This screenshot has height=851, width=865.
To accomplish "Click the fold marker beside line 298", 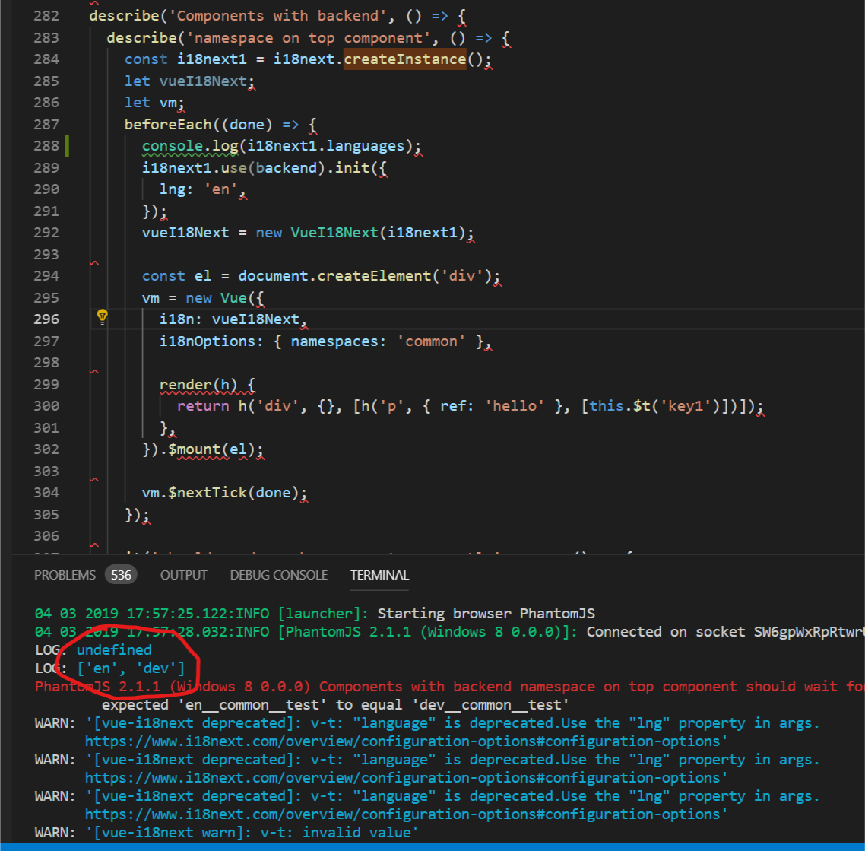I will pos(94,371).
